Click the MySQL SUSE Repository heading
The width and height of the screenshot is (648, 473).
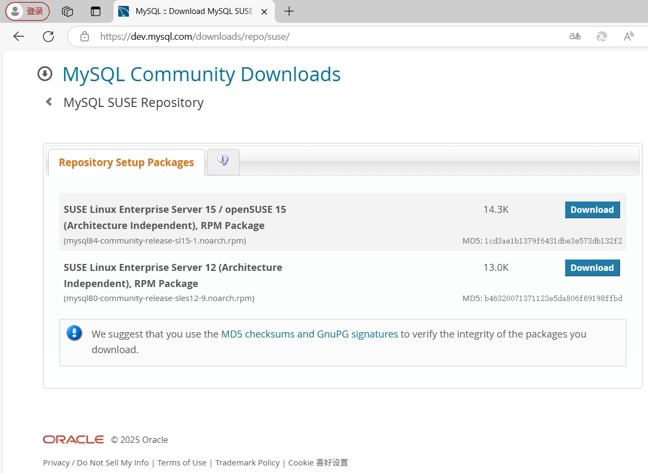click(133, 103)
